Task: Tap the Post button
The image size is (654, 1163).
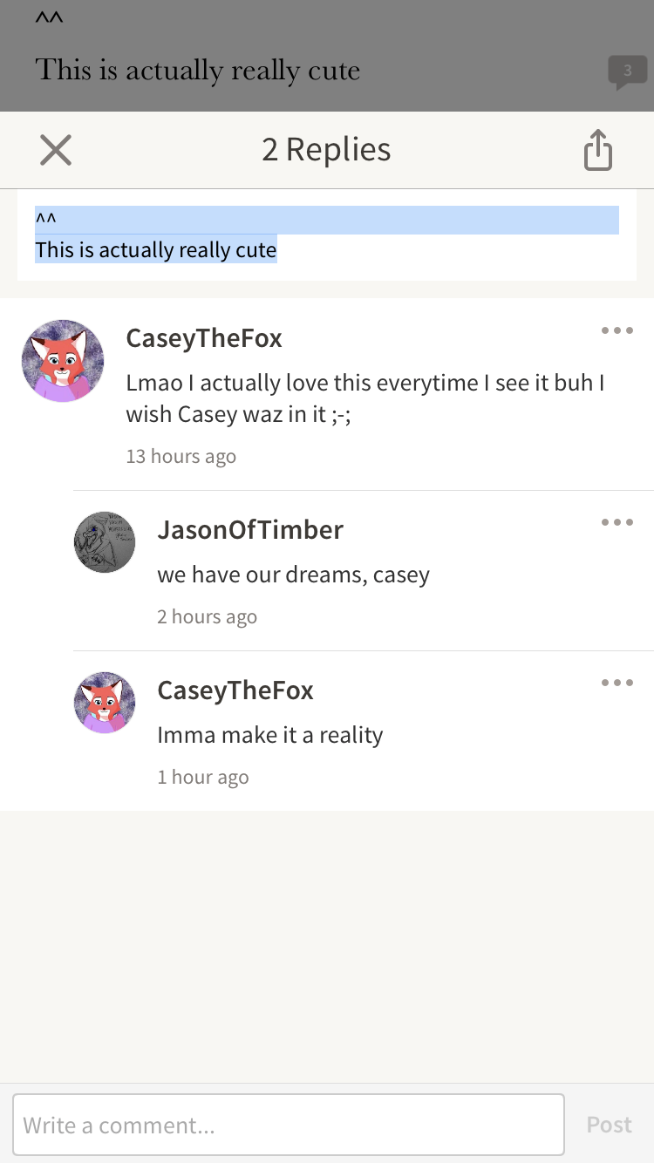Action: point(609,1125)
